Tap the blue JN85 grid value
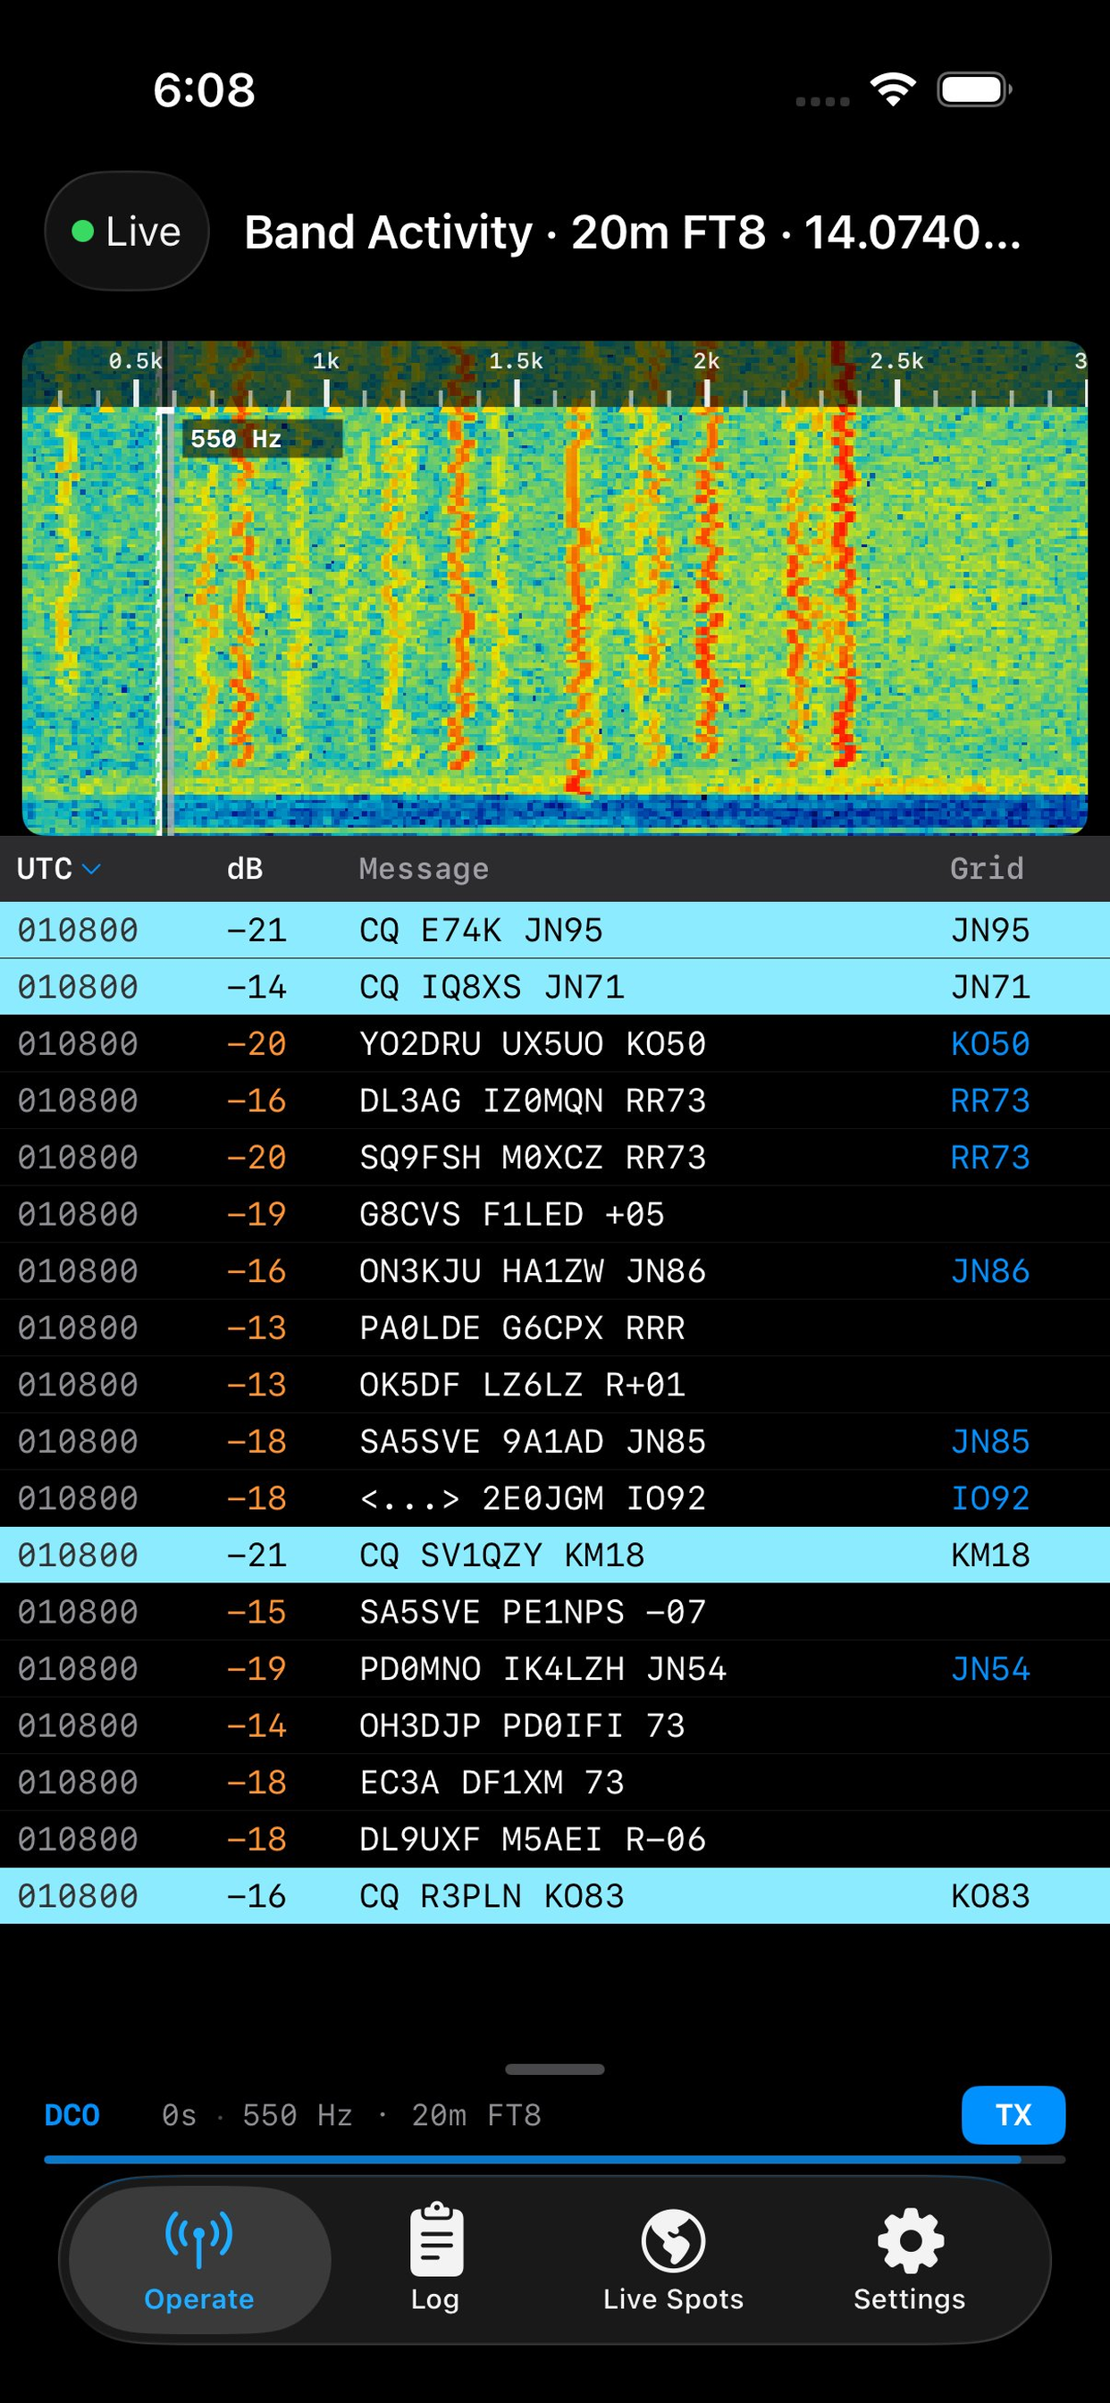Screen dimensions: 1110x2403 pyautogui.click(x=989, y=1441)
